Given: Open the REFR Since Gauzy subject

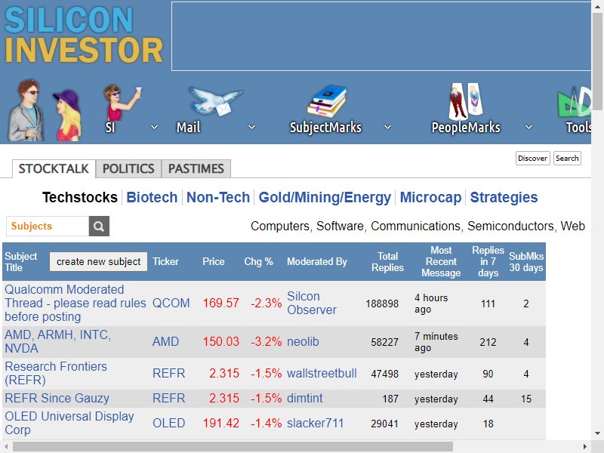Looking at the screenshot, I should (x=57, y=398).
